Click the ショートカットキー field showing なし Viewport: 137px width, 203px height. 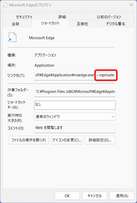(75, 105)
